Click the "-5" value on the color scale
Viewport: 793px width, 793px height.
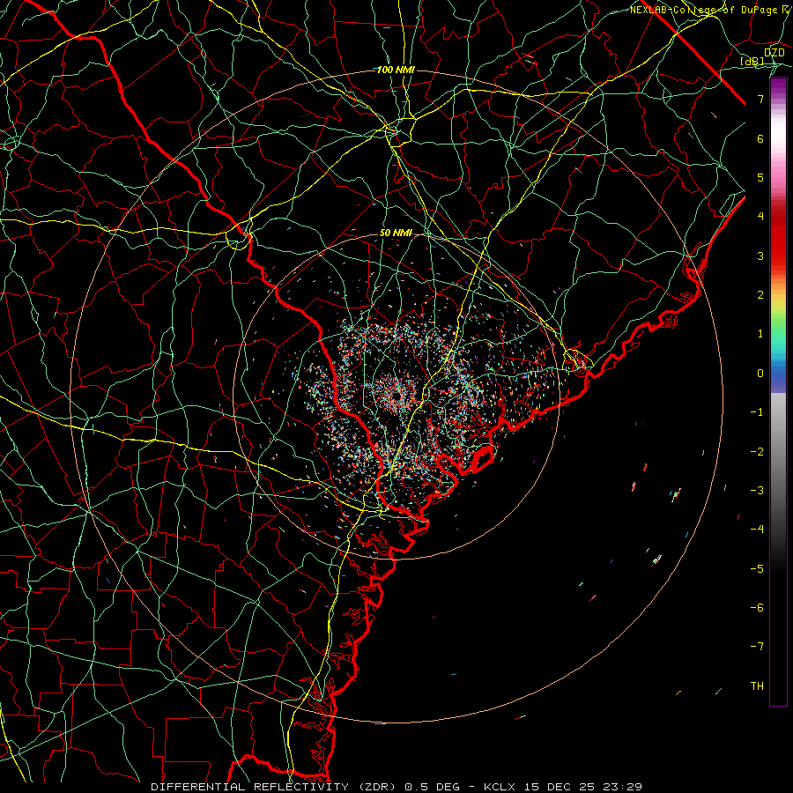757,569
